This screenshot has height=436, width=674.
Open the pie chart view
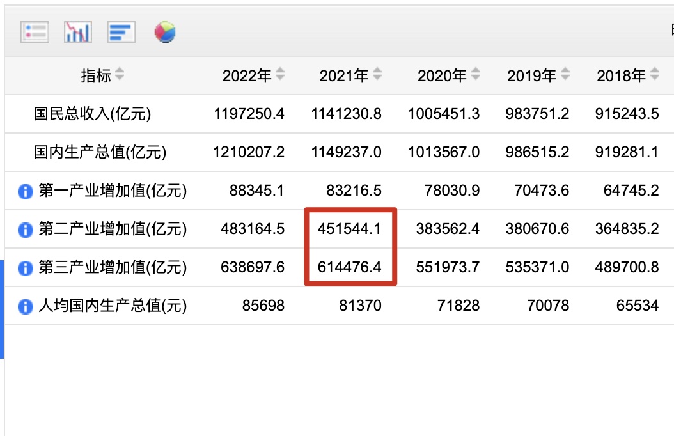click(165, 31)
